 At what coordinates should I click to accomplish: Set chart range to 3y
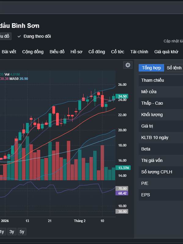pos(12,231)
